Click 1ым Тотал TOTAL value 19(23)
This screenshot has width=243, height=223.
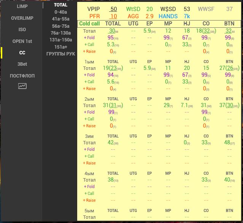pyautogui.click(x=113, y=68)
